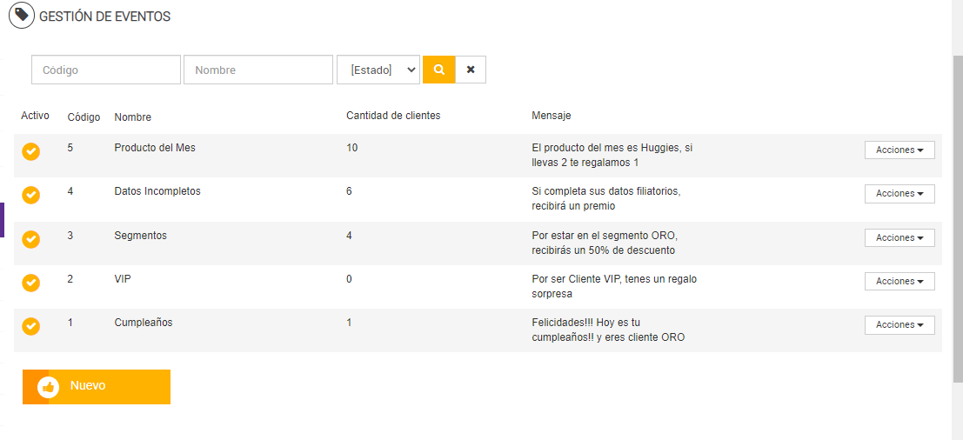The image size is (963, 440).
Task: Toggle active check for Datos Incompletos
Action: (31, 195)
